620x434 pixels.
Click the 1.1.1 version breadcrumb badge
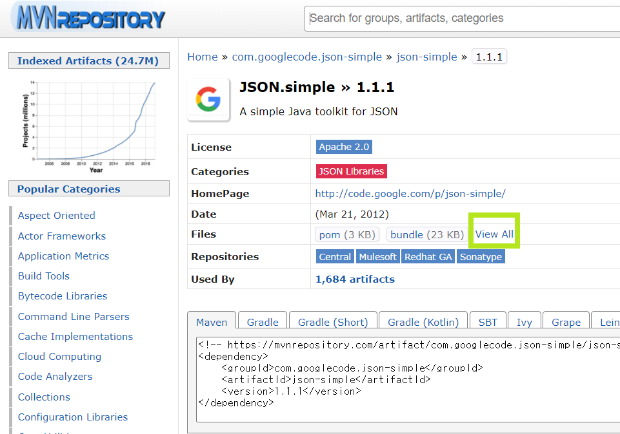coord(489,57)
